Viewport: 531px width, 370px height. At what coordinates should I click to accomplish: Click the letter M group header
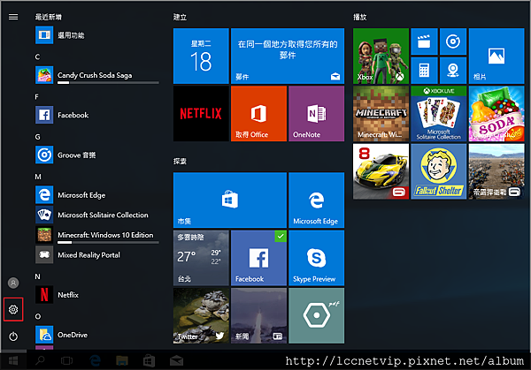(38, 177)
